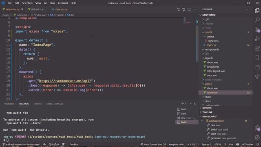The width and height of the screenshot is (261, 147).
Task: Click the Vue language mode in status bar
Action: point(231,144)
